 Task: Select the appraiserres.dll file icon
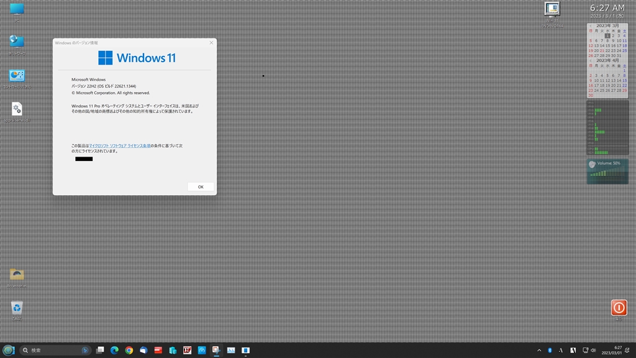(x=17, y=112)
